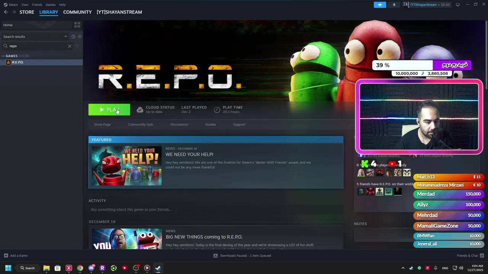Open File Explorer from the taskbar

click(47, 268)
